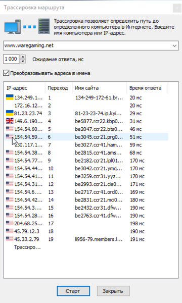Click the US flag icon beside 154.54.44…

[10, 168]
